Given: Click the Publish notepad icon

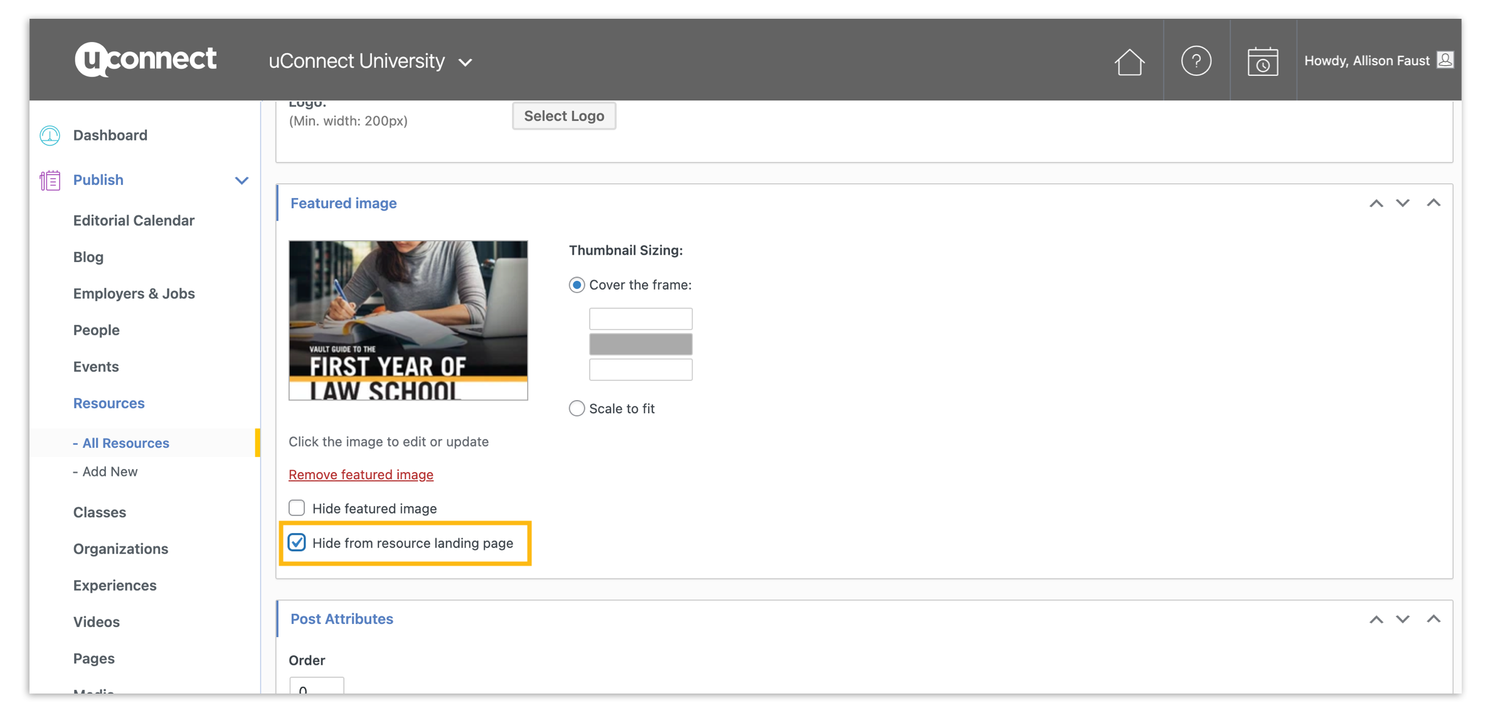Looking at the screenshot, I should click(50, 181).
